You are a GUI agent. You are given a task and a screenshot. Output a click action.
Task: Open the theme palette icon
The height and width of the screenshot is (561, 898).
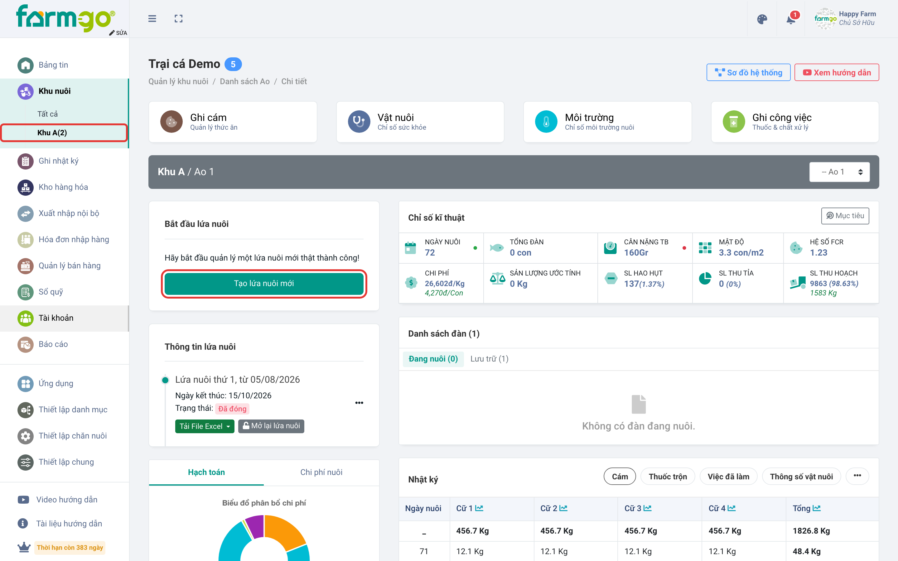pyautogui.click(x=762, y=19)
